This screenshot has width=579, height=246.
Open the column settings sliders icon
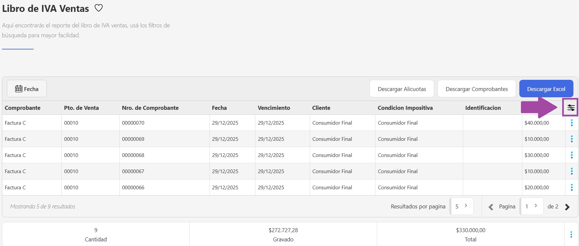571,108
